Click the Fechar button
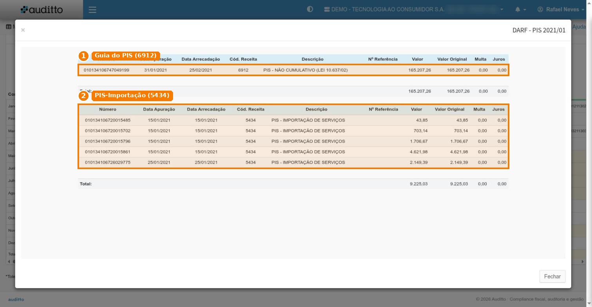The width and height of the screenshot is (592, 307). point(552,276)
